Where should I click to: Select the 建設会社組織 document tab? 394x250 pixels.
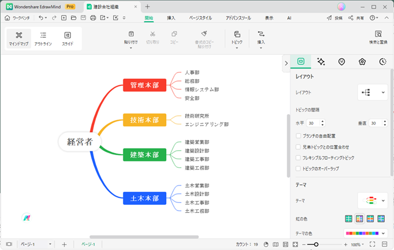(112, 7)
